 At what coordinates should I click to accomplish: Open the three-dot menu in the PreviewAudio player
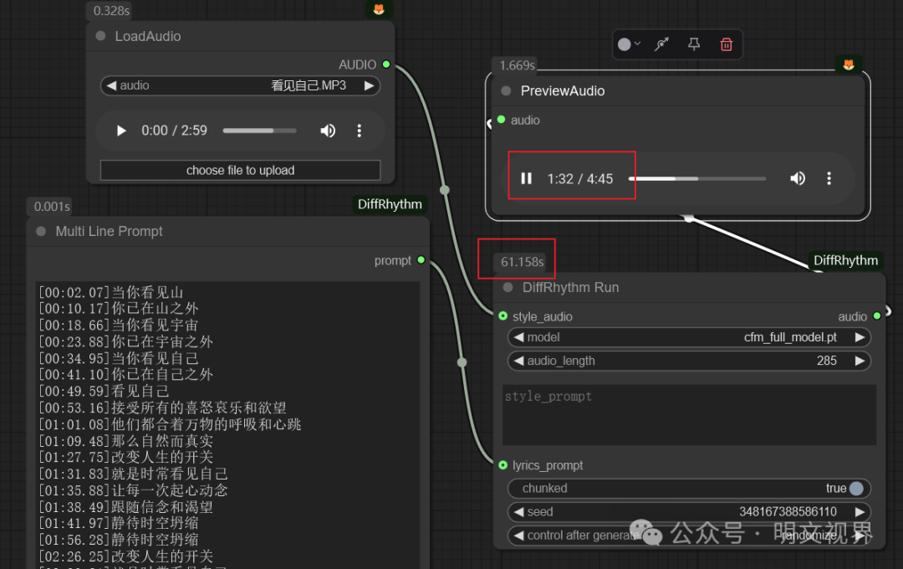(x=829, y=178)
